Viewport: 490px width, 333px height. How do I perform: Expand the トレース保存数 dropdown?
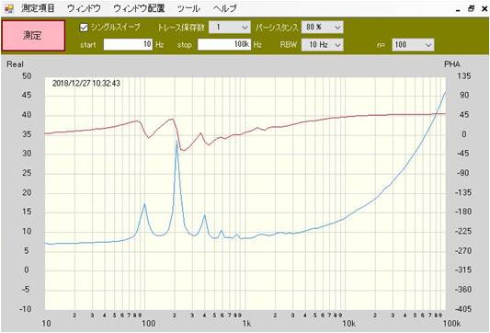click(230, 28)
